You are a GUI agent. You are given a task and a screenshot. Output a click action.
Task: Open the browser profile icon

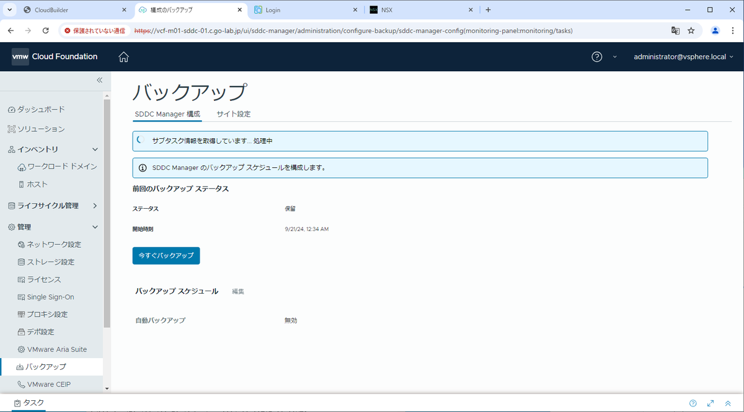715,30
